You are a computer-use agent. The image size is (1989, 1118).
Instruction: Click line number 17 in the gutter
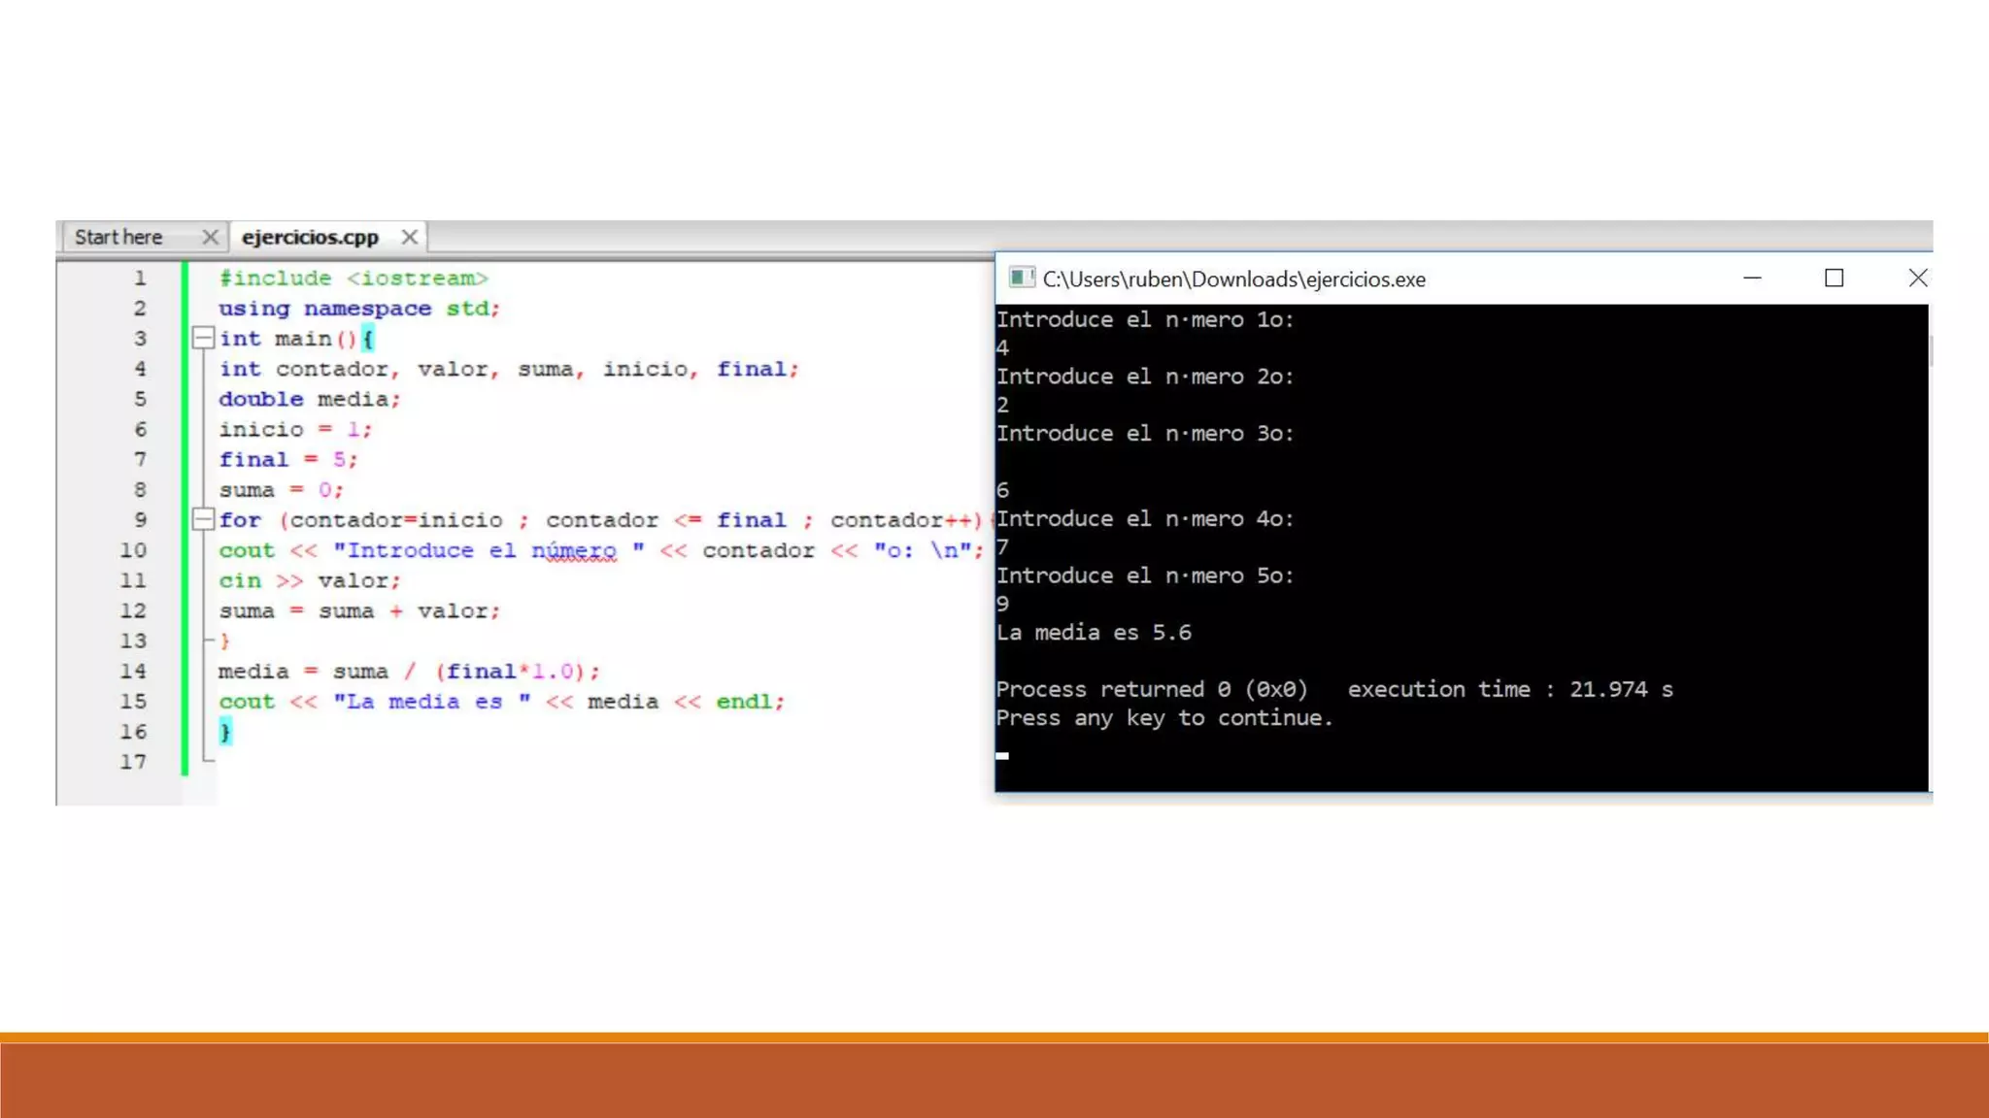pyautogui.click(x=134, y=762)
